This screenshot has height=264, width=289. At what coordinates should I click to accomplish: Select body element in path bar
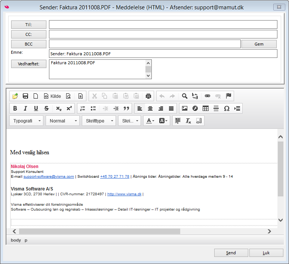tap(16, 240)
